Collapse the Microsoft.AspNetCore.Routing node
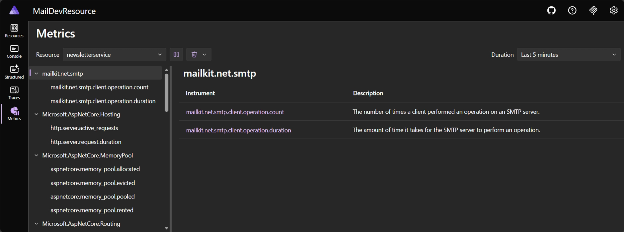The height and width of the screenshot is (232, 624). tap(37, 224)
